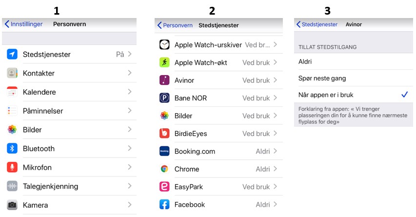416x217 pixels.
Task: Open the Facebook app icon
Action: click(164, 204)
